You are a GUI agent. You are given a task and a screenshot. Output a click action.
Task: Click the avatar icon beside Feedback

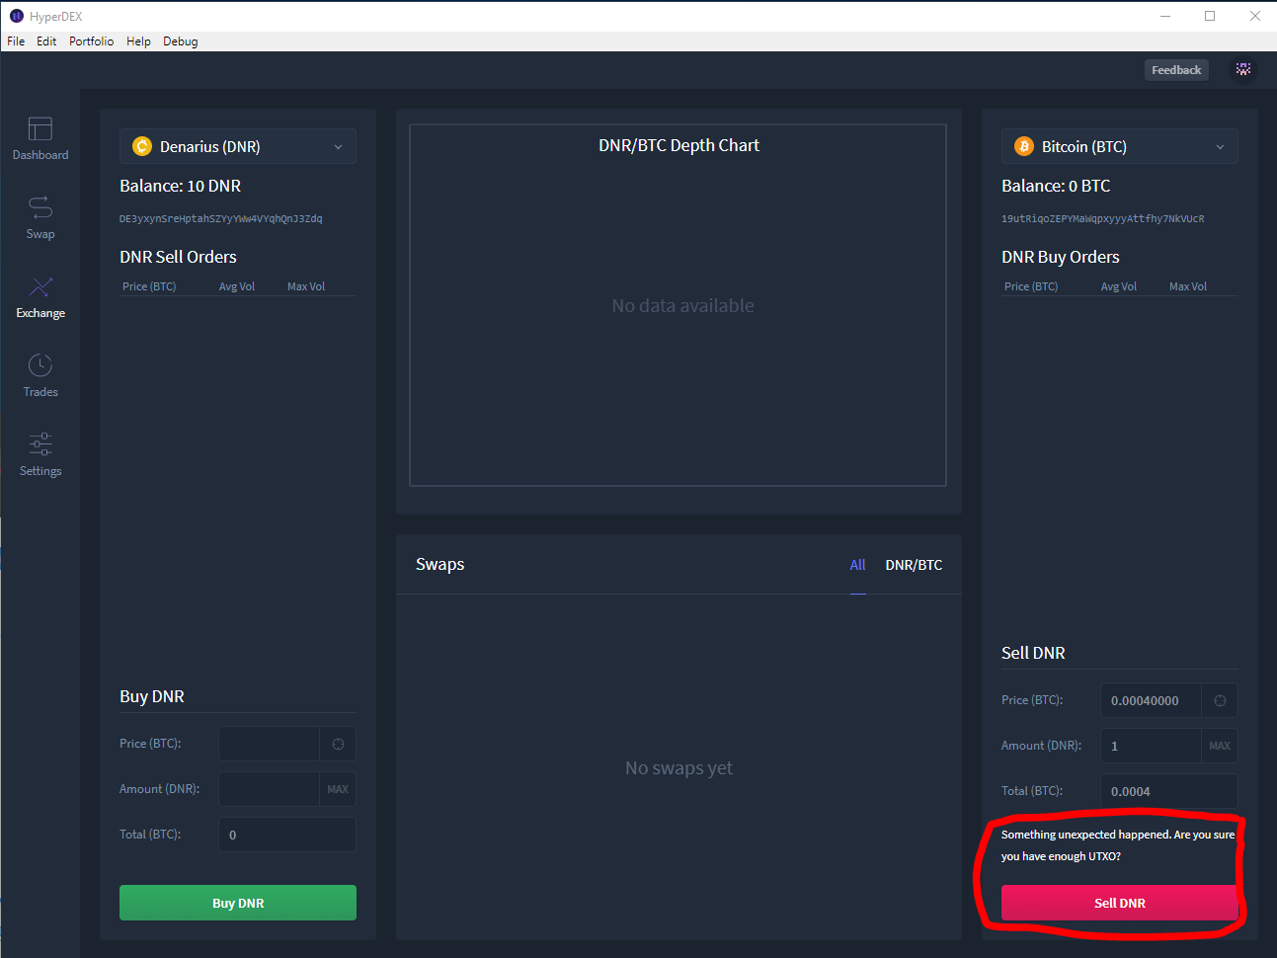click(x=1243, y=69)
